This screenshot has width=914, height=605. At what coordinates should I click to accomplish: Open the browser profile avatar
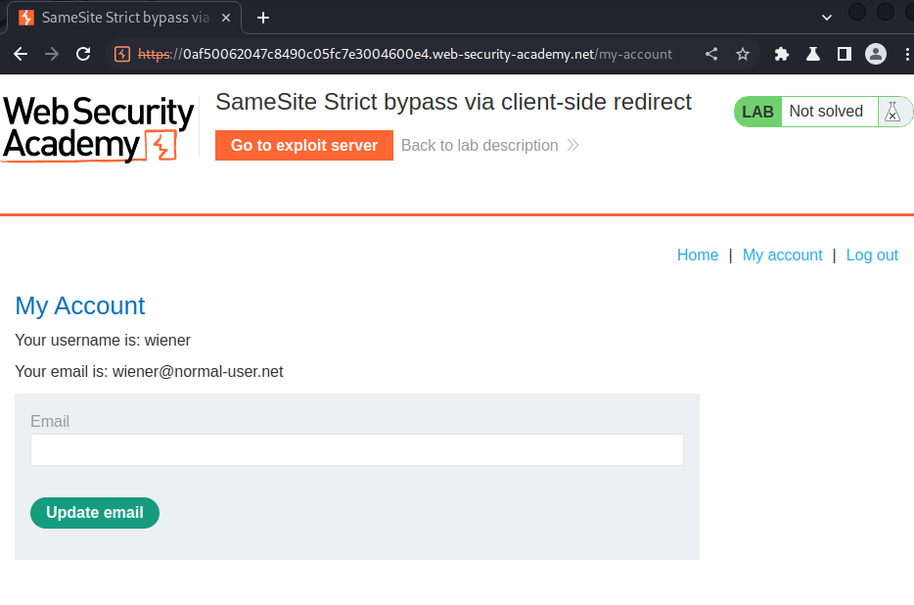[876, 54]
